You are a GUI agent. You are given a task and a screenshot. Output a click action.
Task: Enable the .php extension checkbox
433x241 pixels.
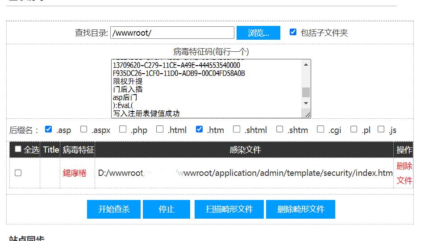[x=123, y=129]
